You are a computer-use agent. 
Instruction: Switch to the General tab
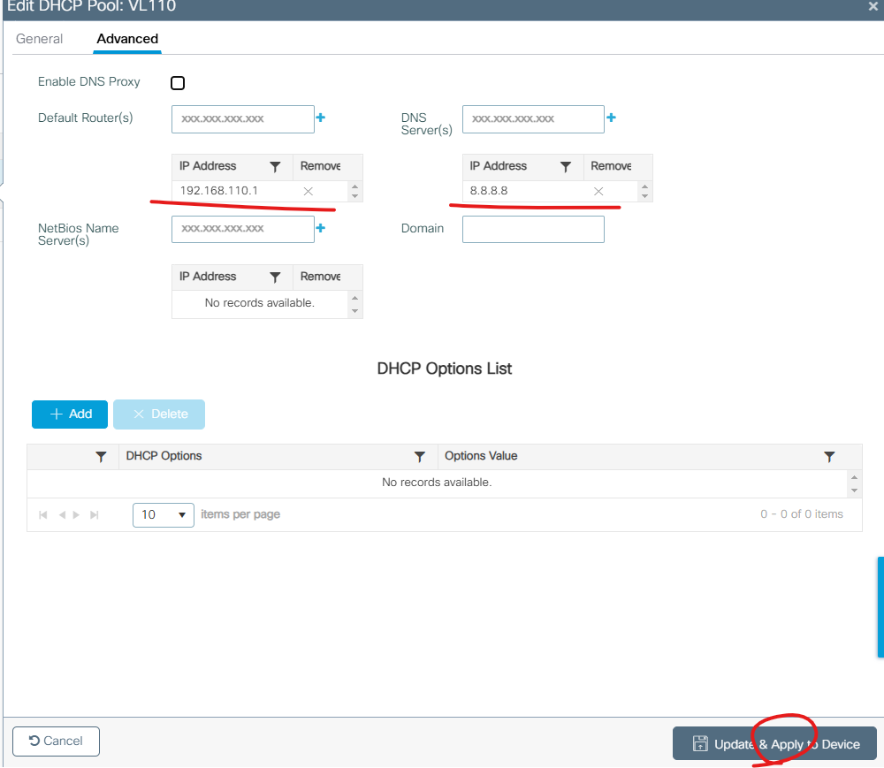point(39,39)
